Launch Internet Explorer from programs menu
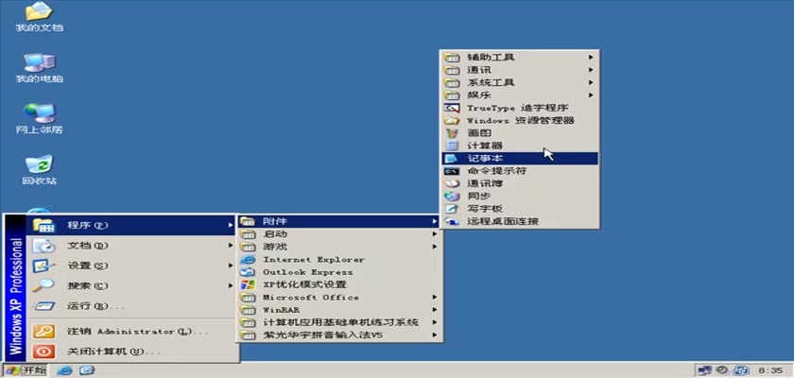The height and width of the screenshot is (378, 794). pos(339,259)
